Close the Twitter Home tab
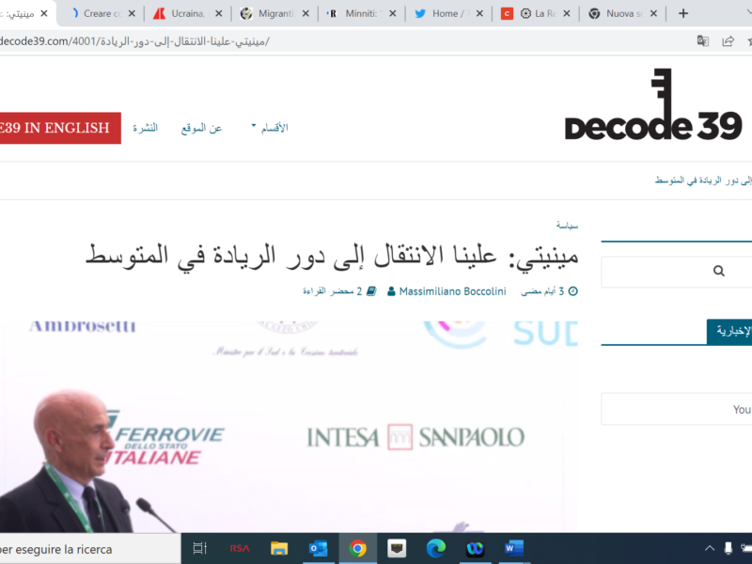The width and height of the screenshot is (752, 564). click(x=479, y=13)
